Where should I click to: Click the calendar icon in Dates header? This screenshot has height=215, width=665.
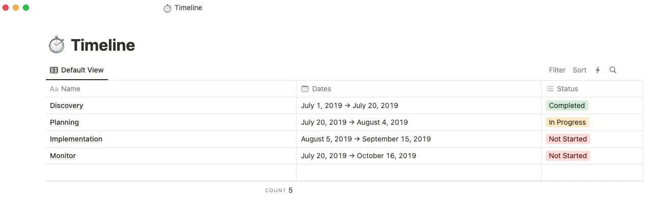[305, 89]
